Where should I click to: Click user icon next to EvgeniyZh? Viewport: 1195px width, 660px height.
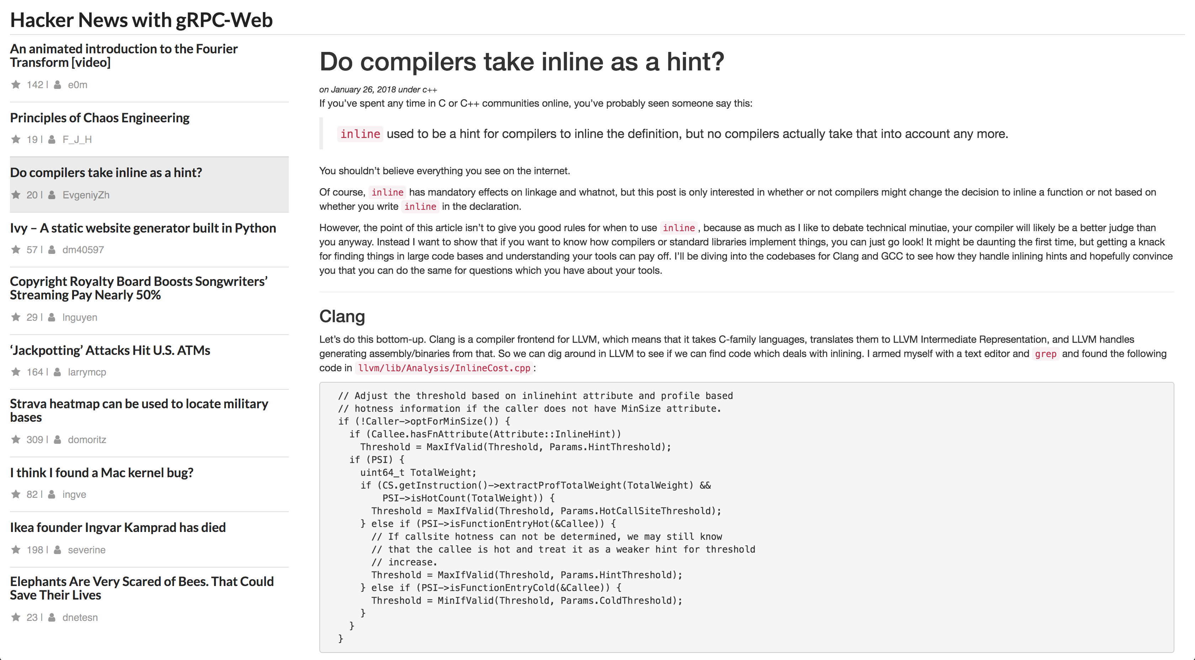pyautogui.click(x=52, y=195)
